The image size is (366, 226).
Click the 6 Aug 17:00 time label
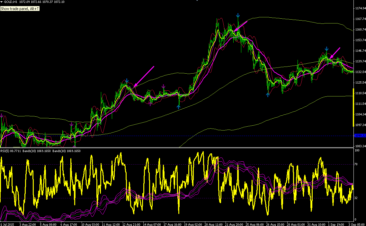[x=69, y=225]
